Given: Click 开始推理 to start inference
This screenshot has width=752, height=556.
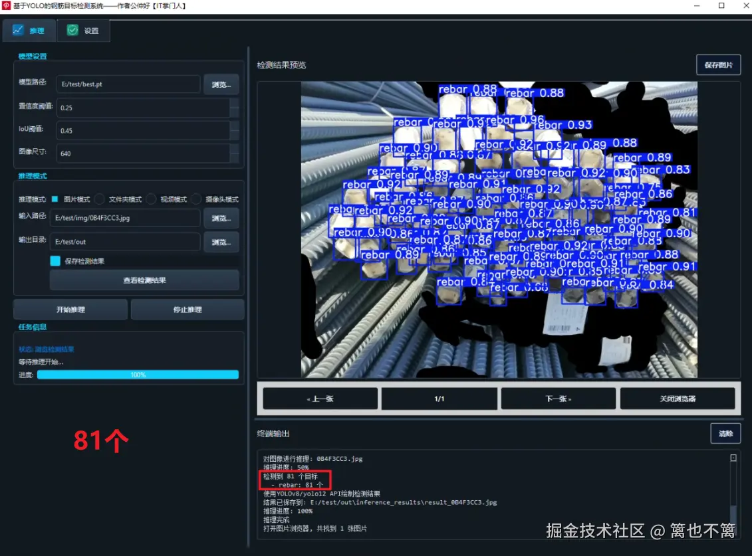Looking at the screenshot, I should 70,309.
